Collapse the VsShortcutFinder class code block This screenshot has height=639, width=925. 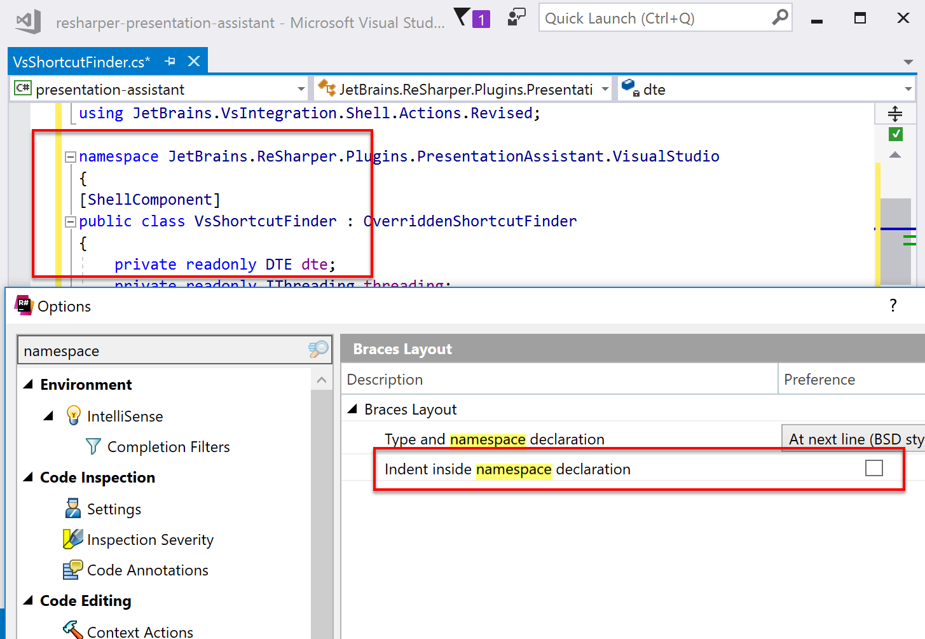click(71, 222)
